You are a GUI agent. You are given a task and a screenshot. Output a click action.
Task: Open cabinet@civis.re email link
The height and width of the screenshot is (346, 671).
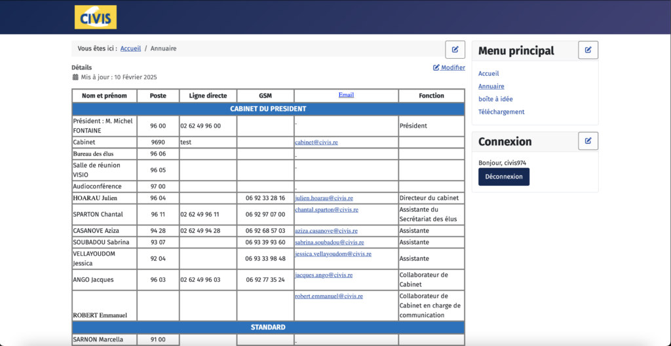point(316,142)
